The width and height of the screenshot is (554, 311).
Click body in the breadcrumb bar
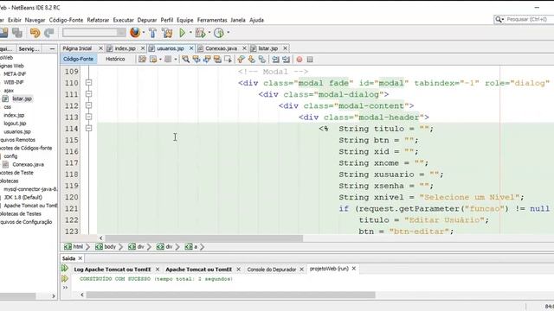pos(110,247)
